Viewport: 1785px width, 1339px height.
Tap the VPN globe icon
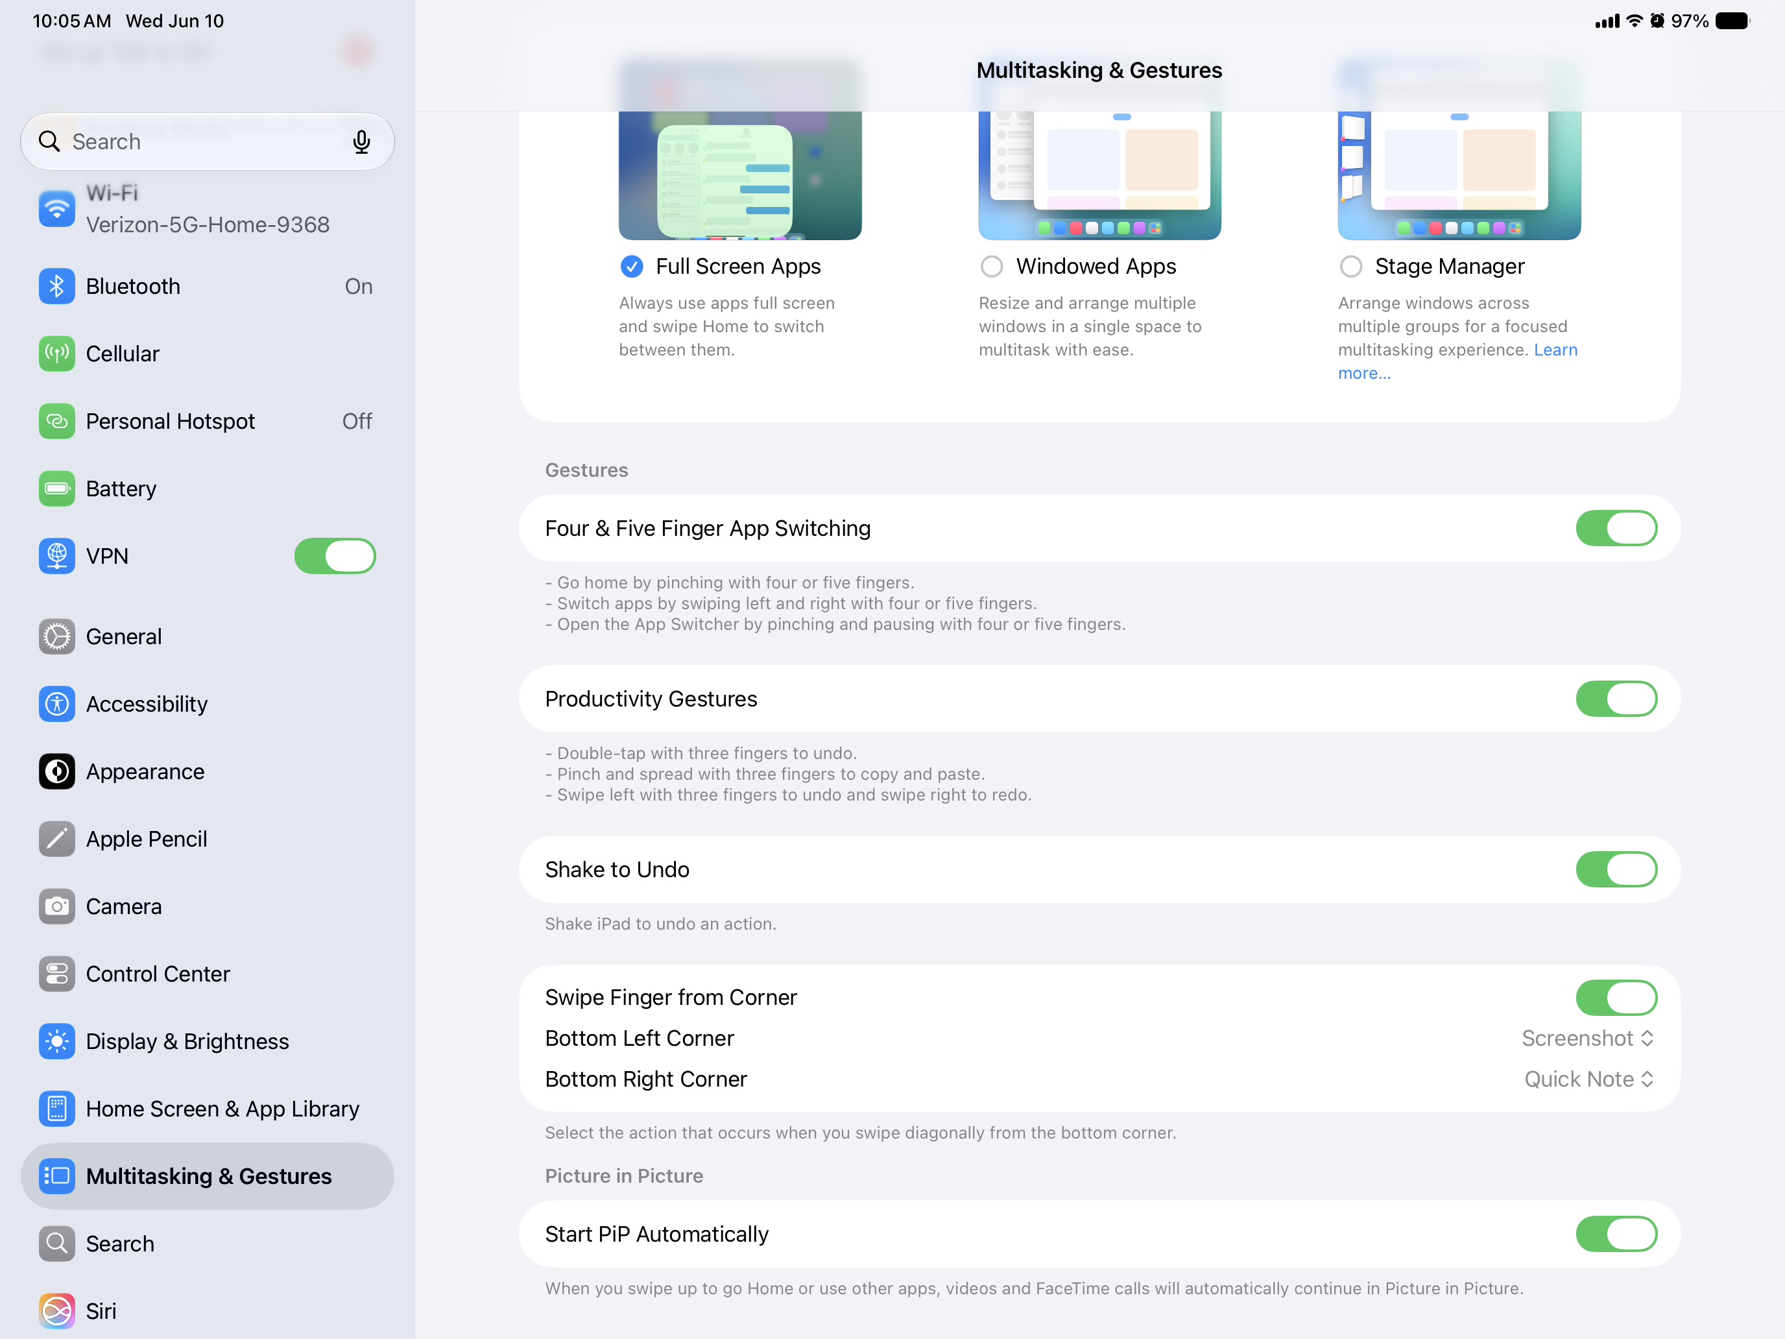(56, 556)
